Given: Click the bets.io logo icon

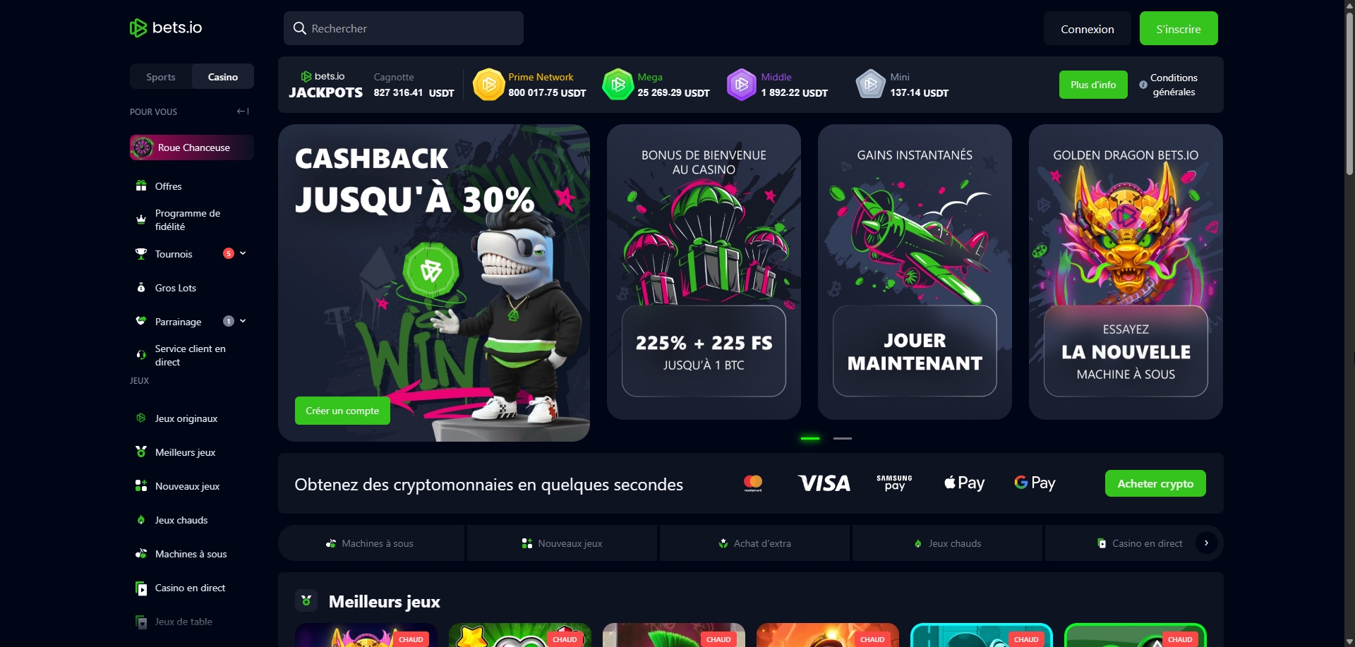Looking at the screenshot, I should [138, 28].
